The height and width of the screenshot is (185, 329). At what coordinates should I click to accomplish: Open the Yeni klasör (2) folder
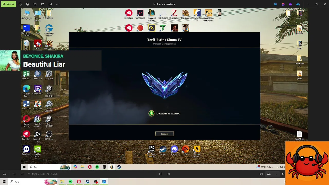click(299, 61)
